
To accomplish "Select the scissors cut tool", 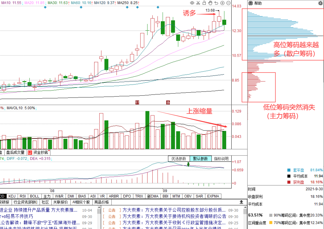I will pos(198,3).
